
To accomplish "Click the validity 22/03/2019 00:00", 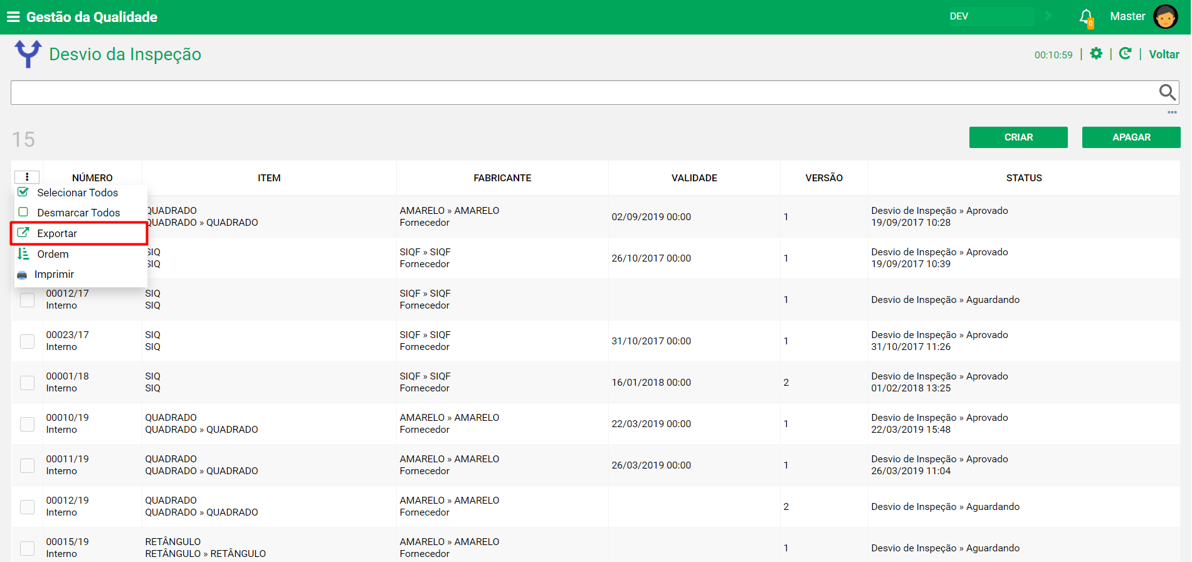I will pyautogui.click(x=651, y=424).
